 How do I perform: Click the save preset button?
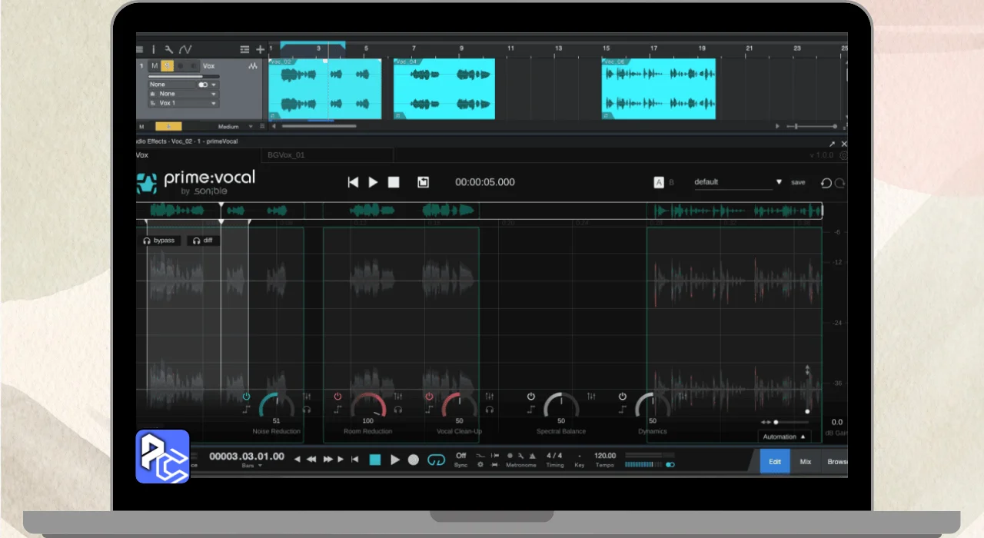click(x=798, y=182)
